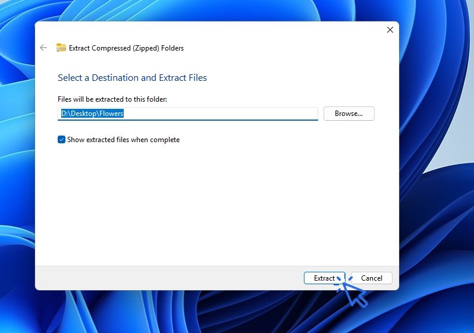Click the 'Show extracted files when complete' label
Viewport: 474px width, 333px height.
123,140
